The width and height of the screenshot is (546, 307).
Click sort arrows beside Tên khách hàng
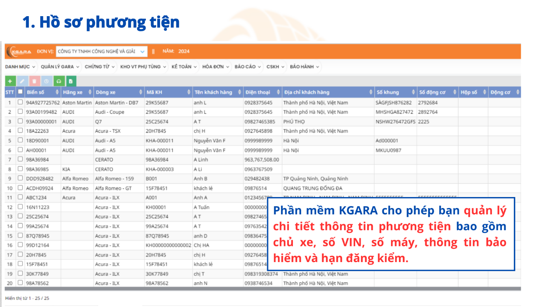click(240, 92)
